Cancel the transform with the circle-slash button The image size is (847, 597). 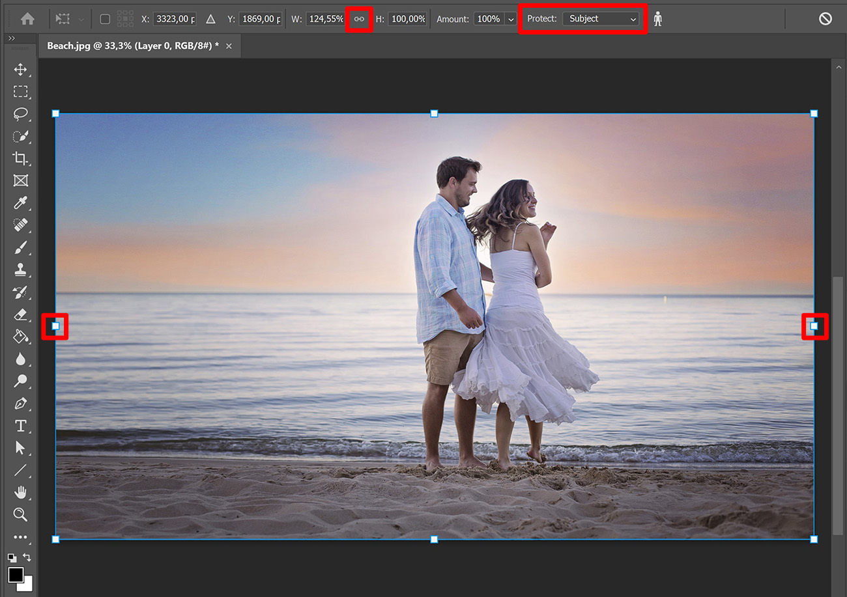click(825, 19)
